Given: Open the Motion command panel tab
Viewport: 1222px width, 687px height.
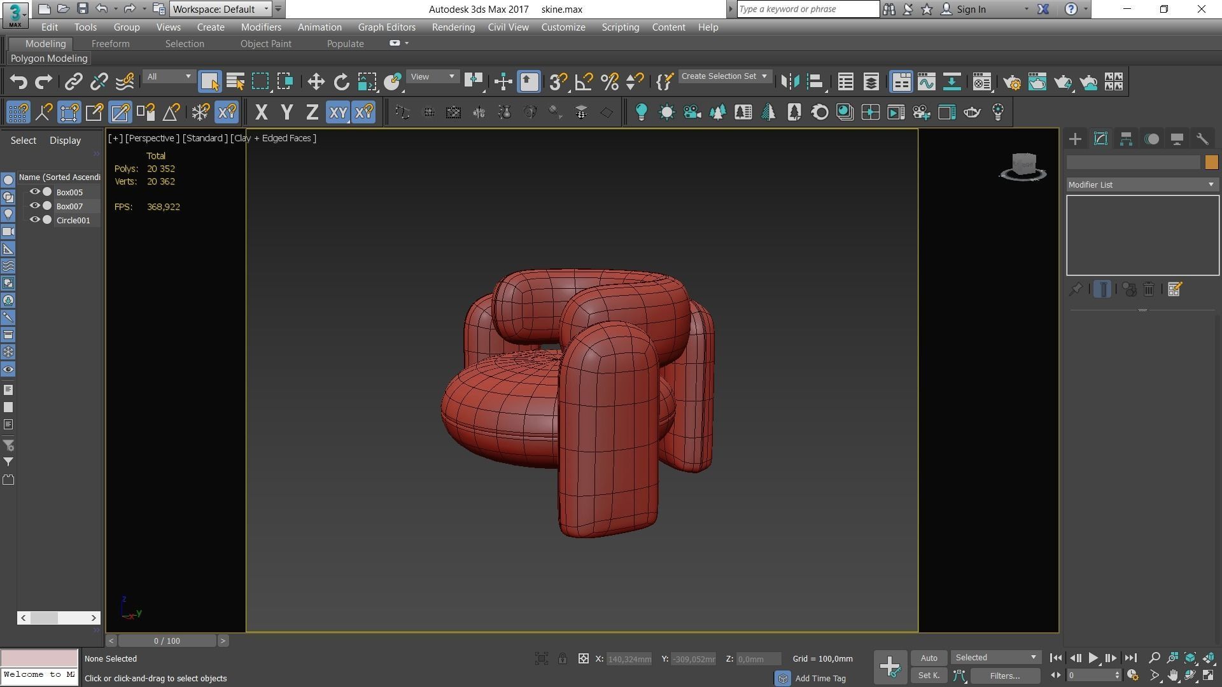Looking at the screenshot, I should [1151, 139].
